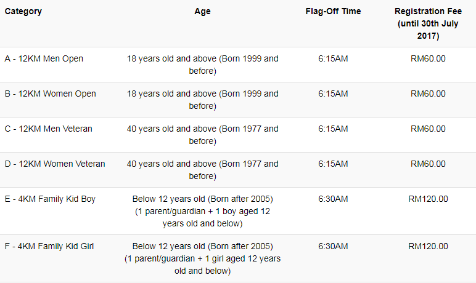Click the Flag-Off Time column header
The height and width of the screenshot is (283, 476).
(x=333, y=12)
